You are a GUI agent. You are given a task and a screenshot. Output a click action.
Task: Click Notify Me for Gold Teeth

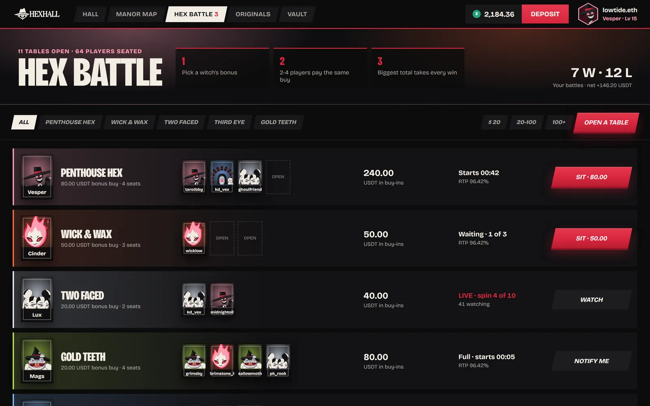click(x=591, y=361)
